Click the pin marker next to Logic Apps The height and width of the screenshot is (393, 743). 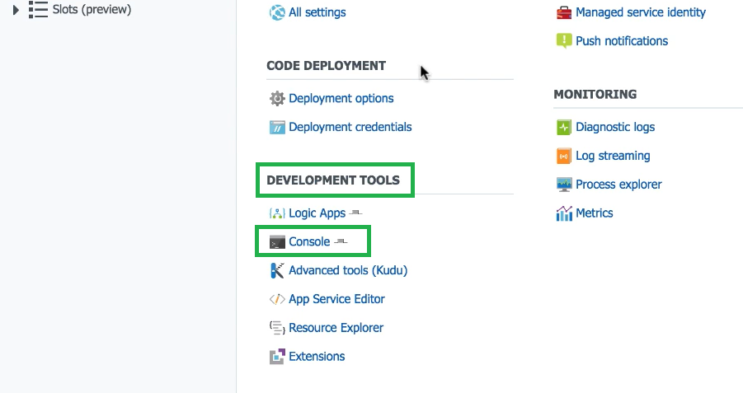click(x=355, y=213)
